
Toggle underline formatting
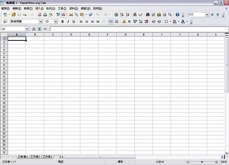(74, 21)
